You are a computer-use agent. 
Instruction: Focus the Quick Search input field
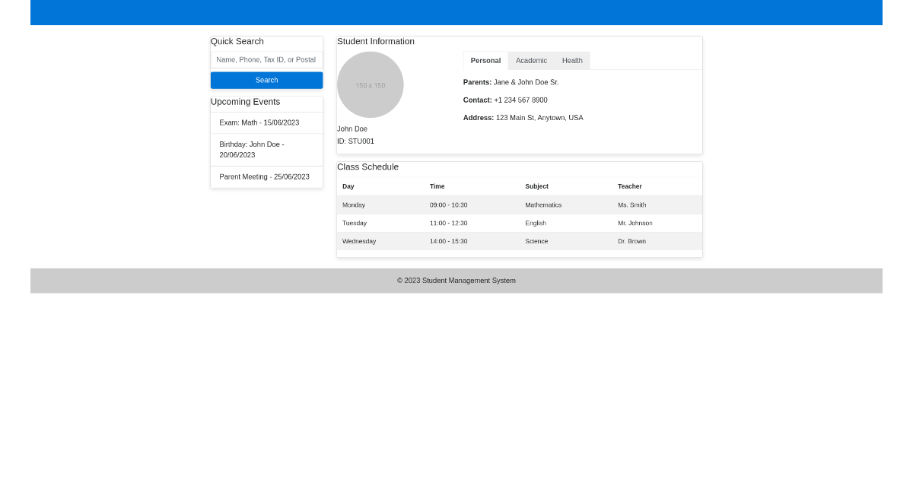[x=266, y=59]
